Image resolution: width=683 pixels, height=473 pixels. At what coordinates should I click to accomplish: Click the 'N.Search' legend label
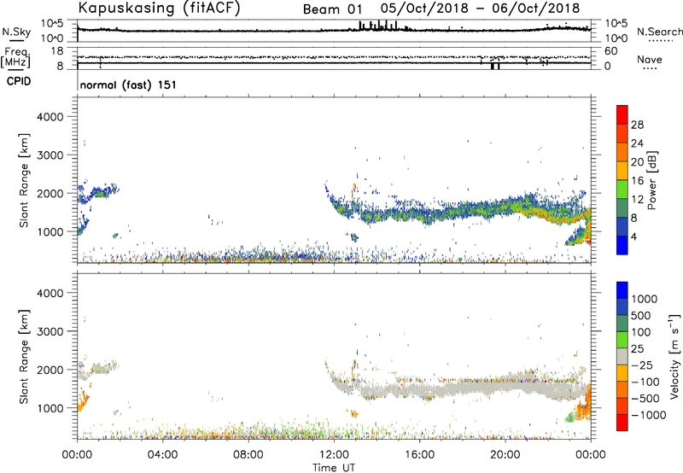tap(659, 32)
